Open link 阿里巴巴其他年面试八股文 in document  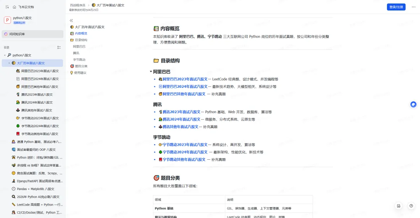[184, 94]
